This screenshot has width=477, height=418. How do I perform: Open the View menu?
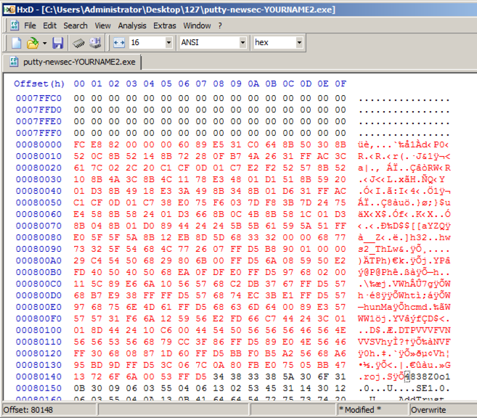pyautogui.click(x=102, y=25)
